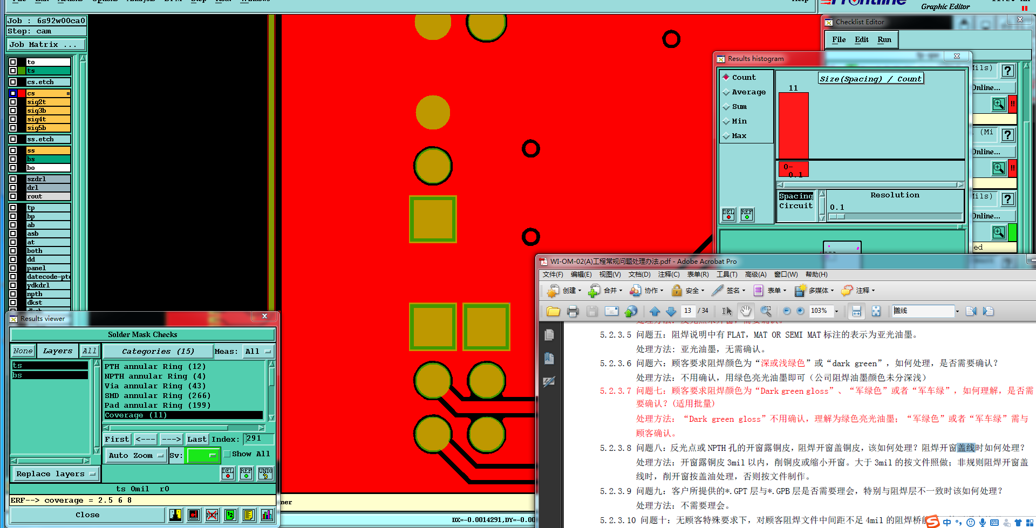This screenshot has height=528, width=1036.
Task: Open the Auto Zoom dropdown
Action: (135, 456)
